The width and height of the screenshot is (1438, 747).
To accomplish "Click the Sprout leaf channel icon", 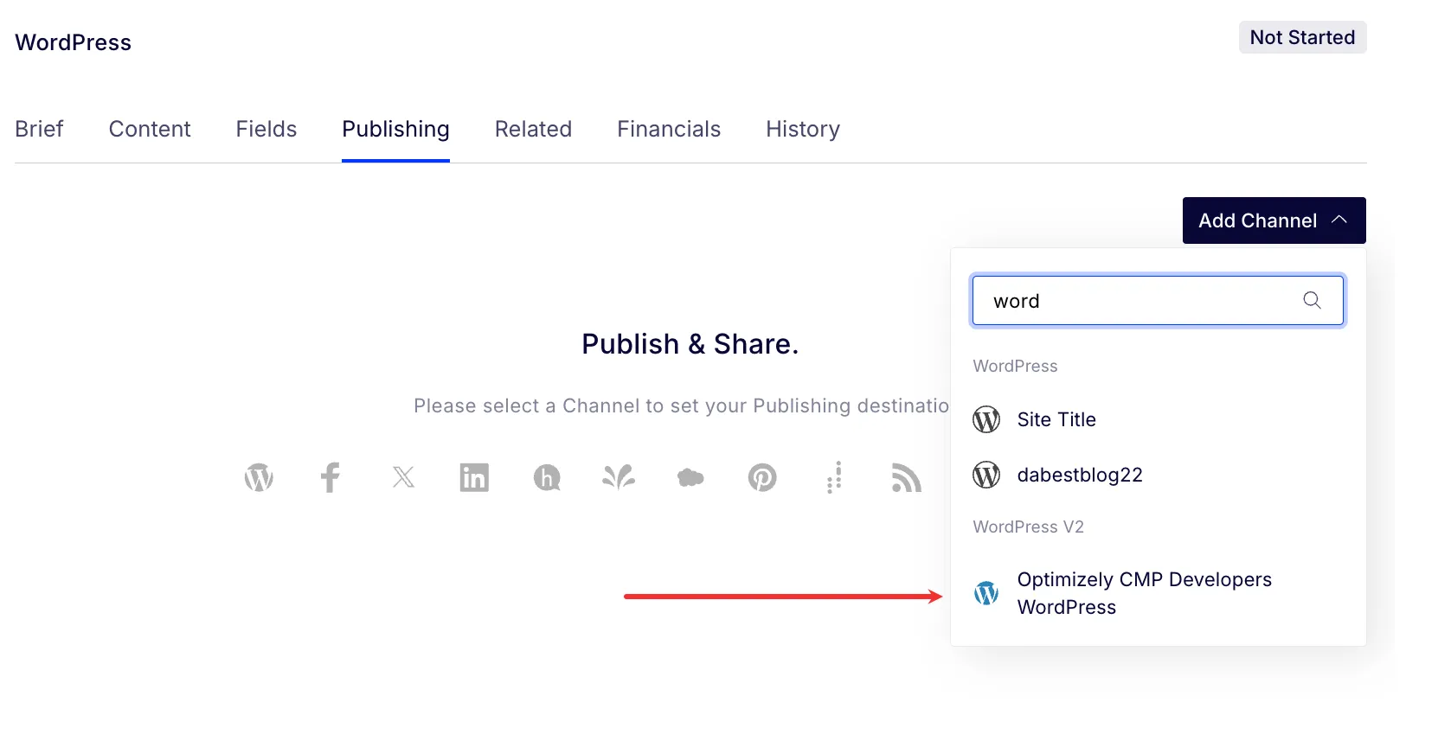I will 619,477.
